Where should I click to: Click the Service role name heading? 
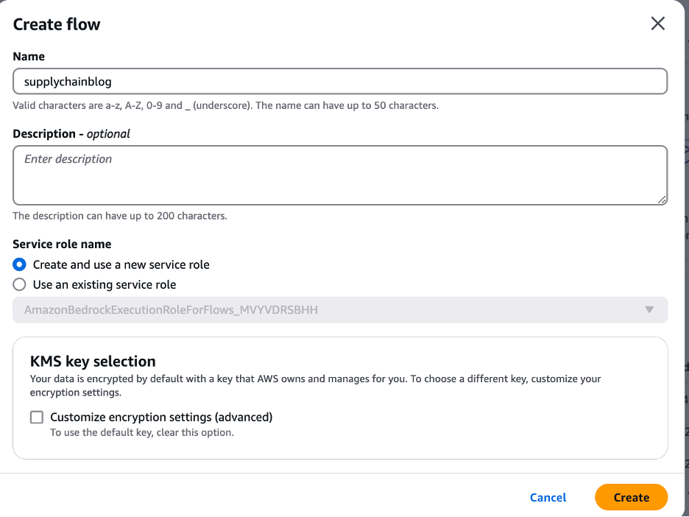[x=62, y=244]
